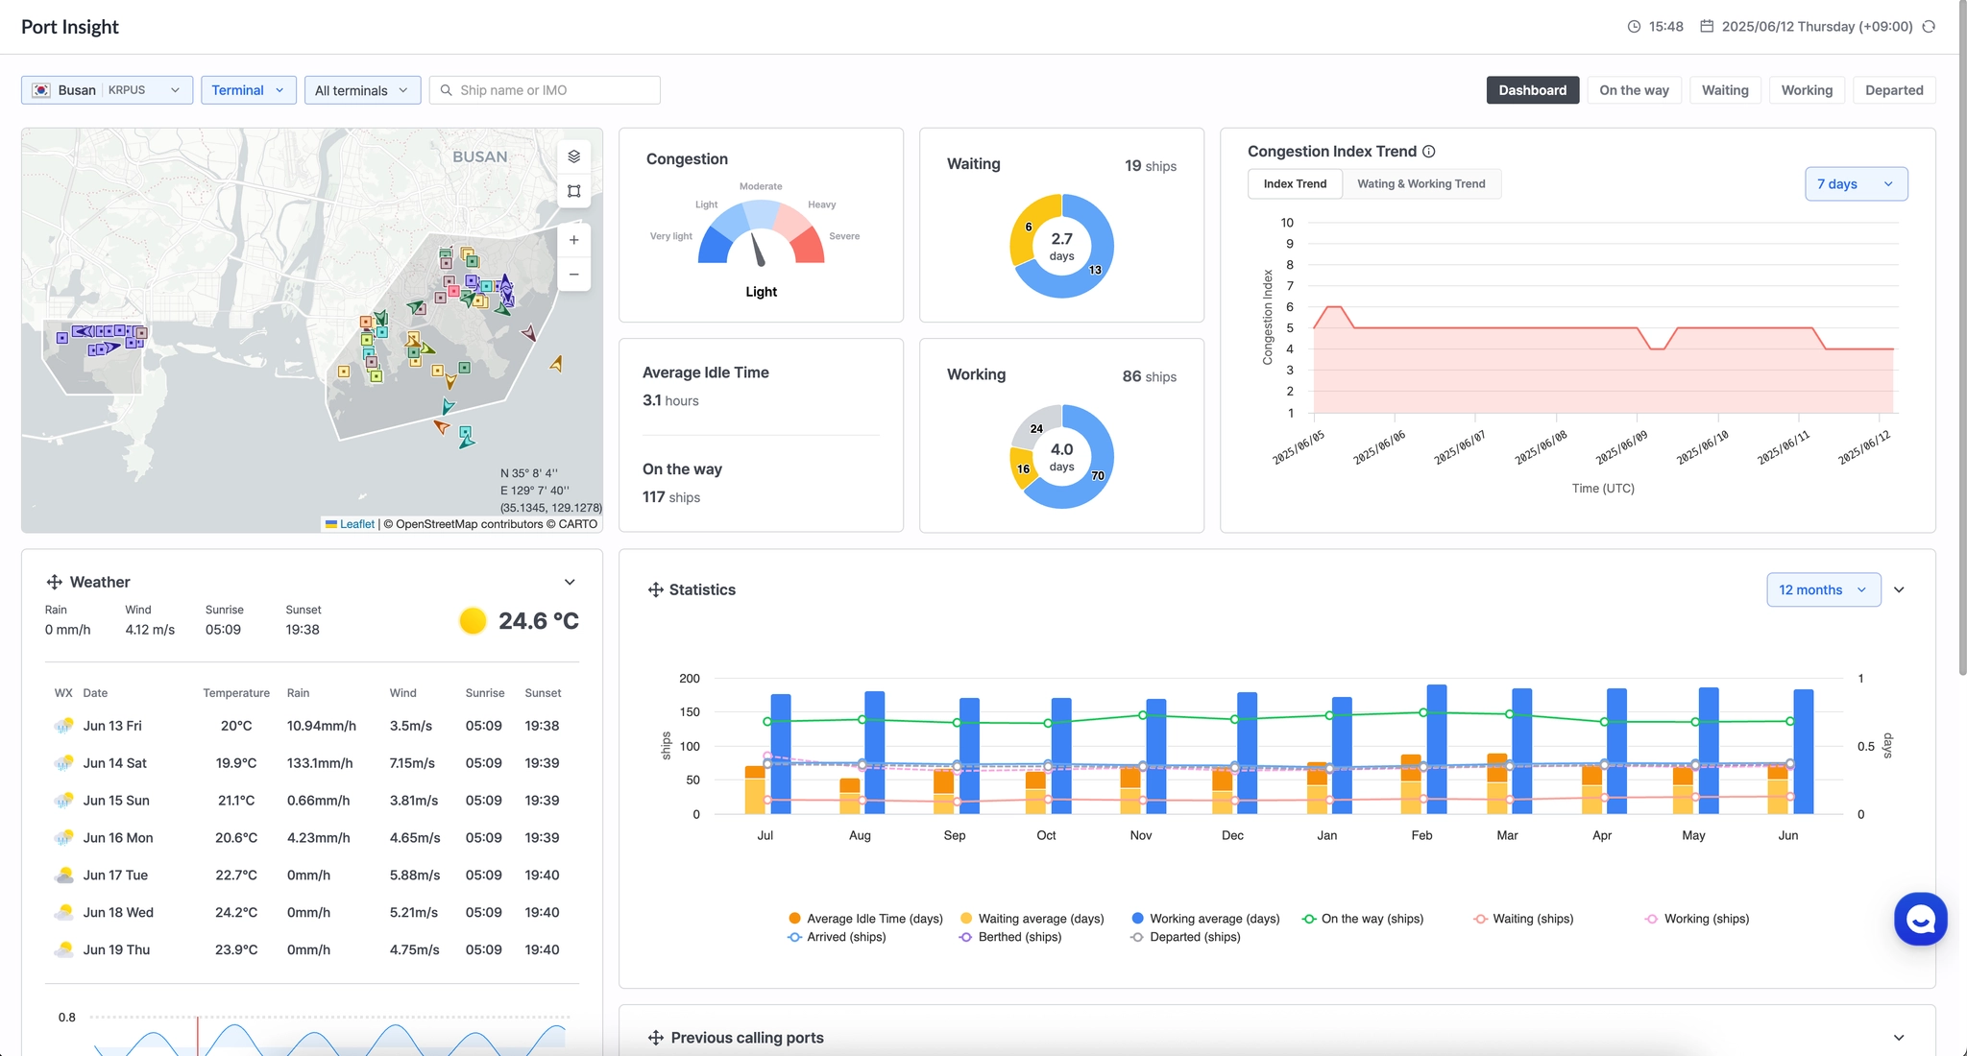Image resolution: width=1967 pixels, height=1056 pixels.
Task: Click the map layers icon
Action: point(573,156)
